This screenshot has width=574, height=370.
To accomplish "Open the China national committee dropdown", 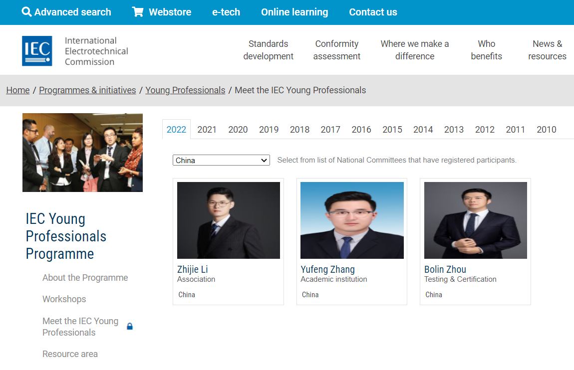I will pos(221,160).
